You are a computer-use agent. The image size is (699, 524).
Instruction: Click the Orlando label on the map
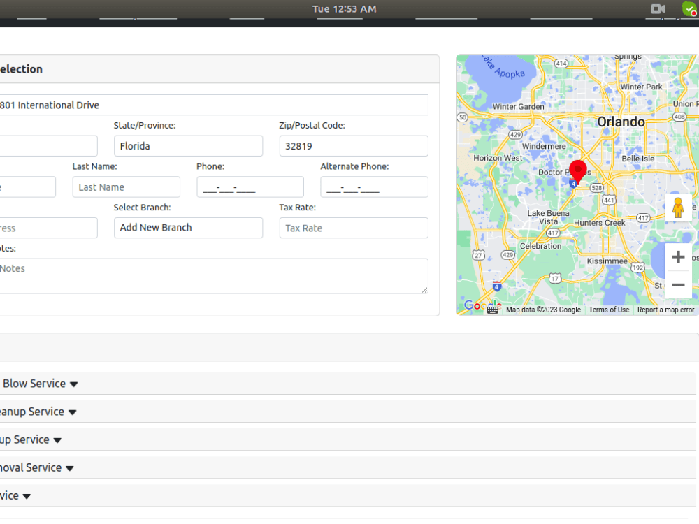click(x=621, y=122)
